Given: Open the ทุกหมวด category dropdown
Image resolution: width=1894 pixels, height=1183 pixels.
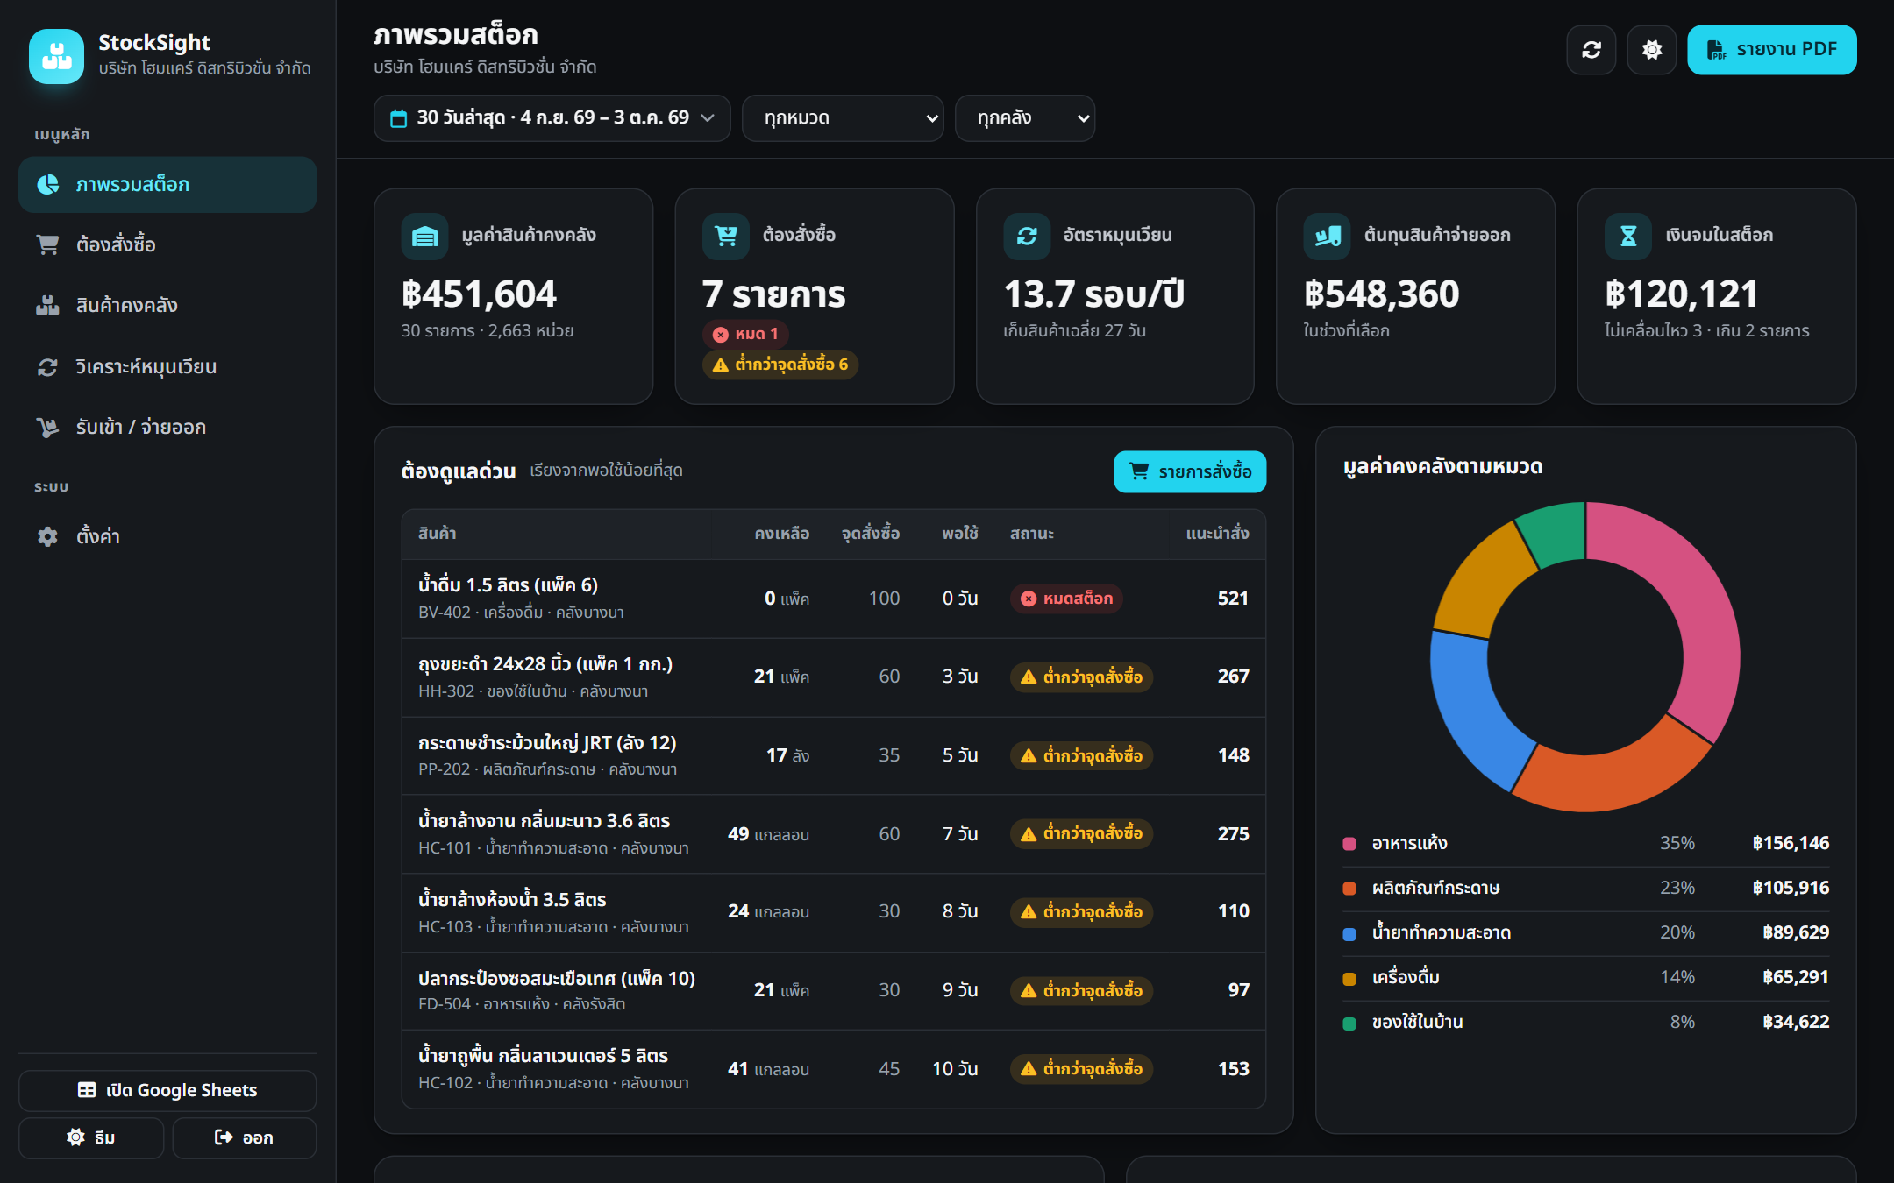Looking at the screenshot, I should [843, 118].
